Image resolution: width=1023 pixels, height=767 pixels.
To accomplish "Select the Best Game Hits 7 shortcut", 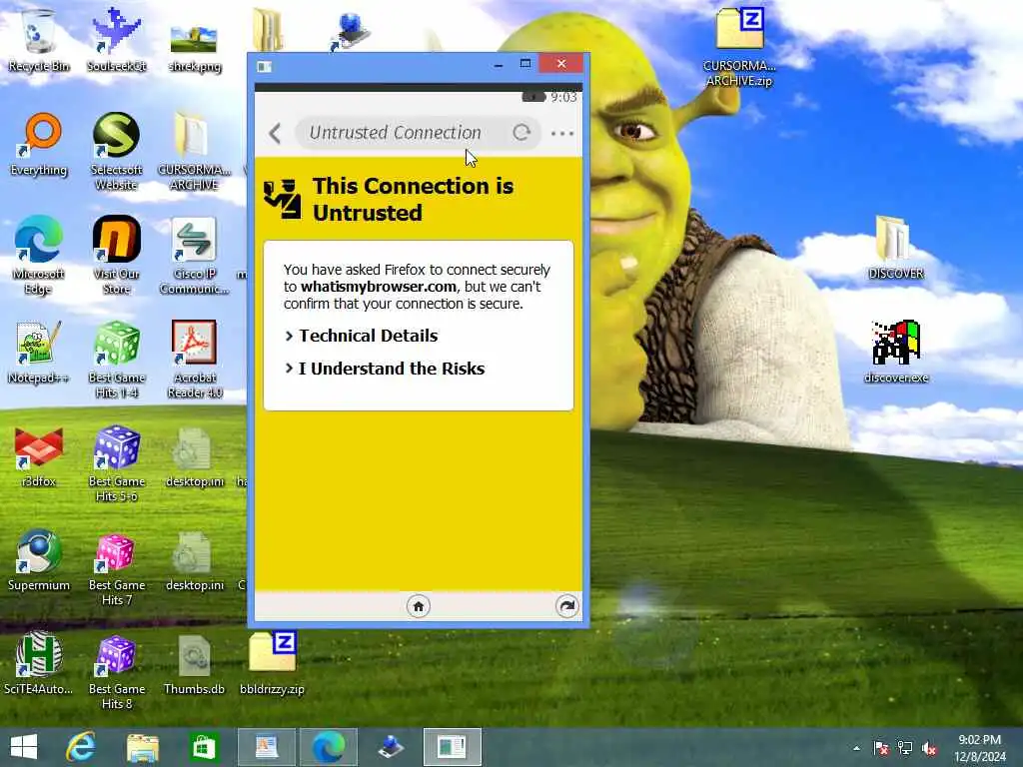I will point(116,567).
